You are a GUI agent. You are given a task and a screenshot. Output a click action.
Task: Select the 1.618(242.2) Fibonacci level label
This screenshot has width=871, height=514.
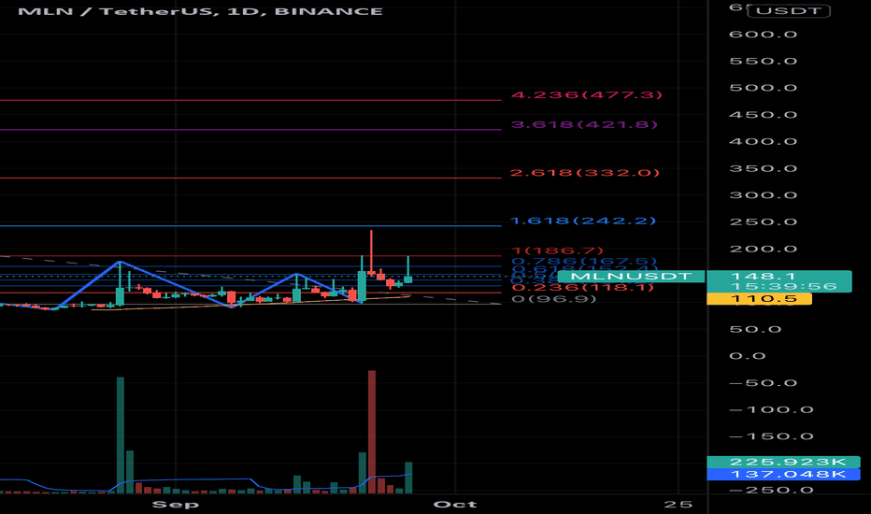(583, 221)
